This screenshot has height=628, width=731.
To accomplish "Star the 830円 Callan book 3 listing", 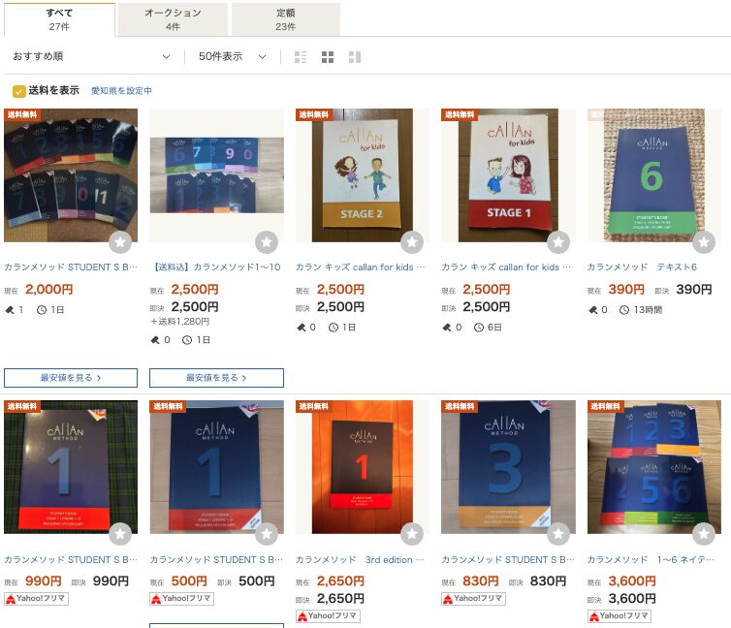I will tap(558, 534).
